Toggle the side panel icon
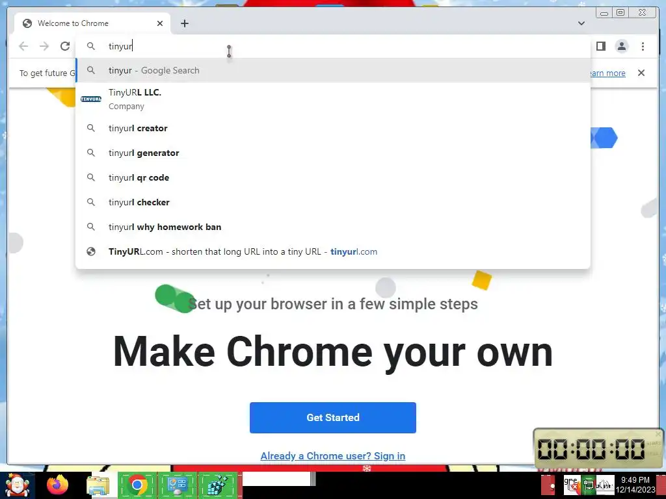This screenshot has width=666, height=499. tap(600, 46)
